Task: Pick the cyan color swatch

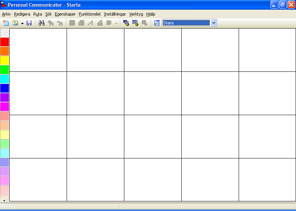Action: 4,79
